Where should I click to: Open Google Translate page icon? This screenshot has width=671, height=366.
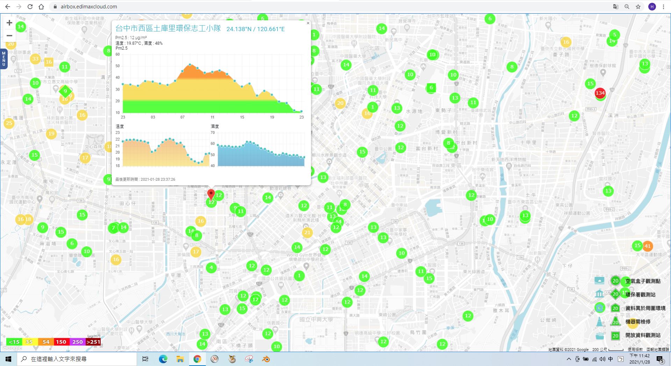pyautogui.click(x=616, y=7)
